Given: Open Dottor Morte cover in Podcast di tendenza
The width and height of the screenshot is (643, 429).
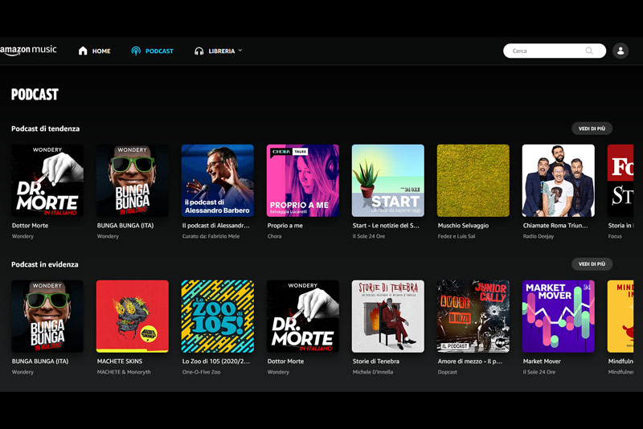Looking at the screenshot, I should pos(47,180).
